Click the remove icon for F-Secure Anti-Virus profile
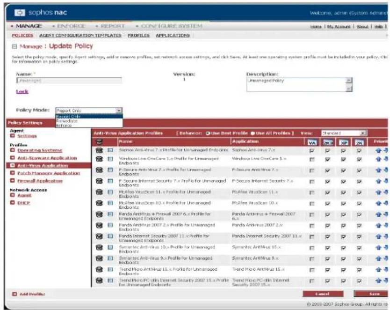The image size is (390, 310). click(99, 170)
